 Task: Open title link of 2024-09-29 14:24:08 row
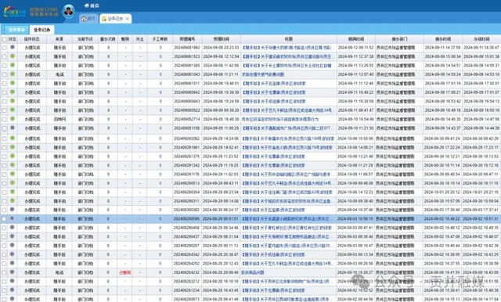point(288,138)
